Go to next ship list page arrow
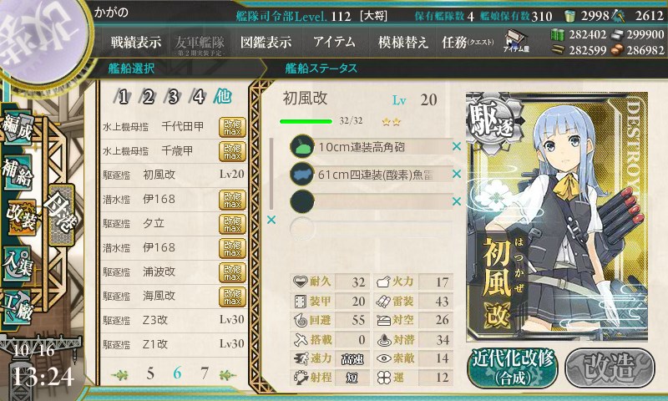 pyautogui.click(x=227, y=374)
